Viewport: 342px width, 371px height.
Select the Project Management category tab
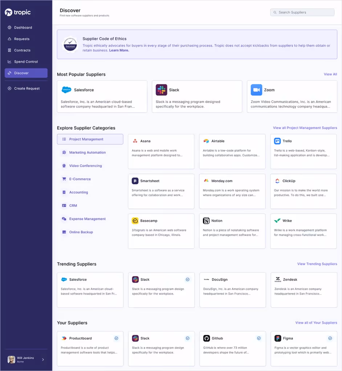[x=90, y=139]
